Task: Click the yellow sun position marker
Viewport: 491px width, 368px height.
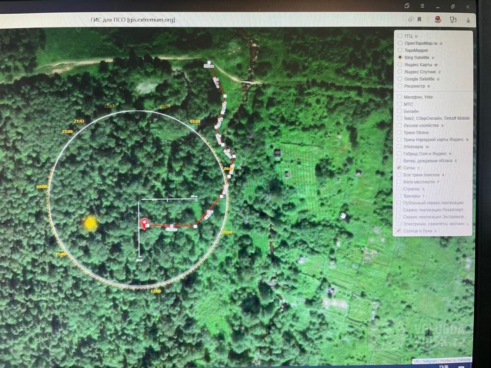Action: pos(90,223)
